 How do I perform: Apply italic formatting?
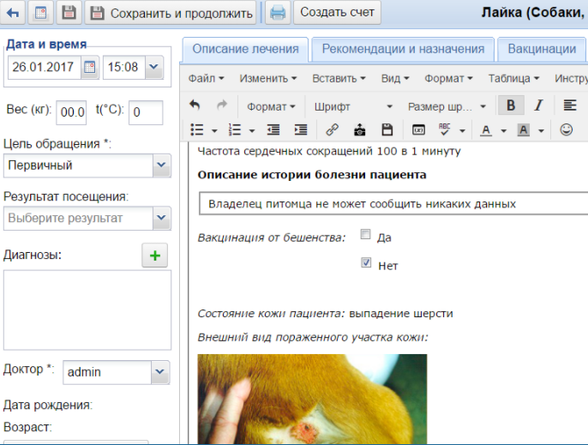click(538, 105)
